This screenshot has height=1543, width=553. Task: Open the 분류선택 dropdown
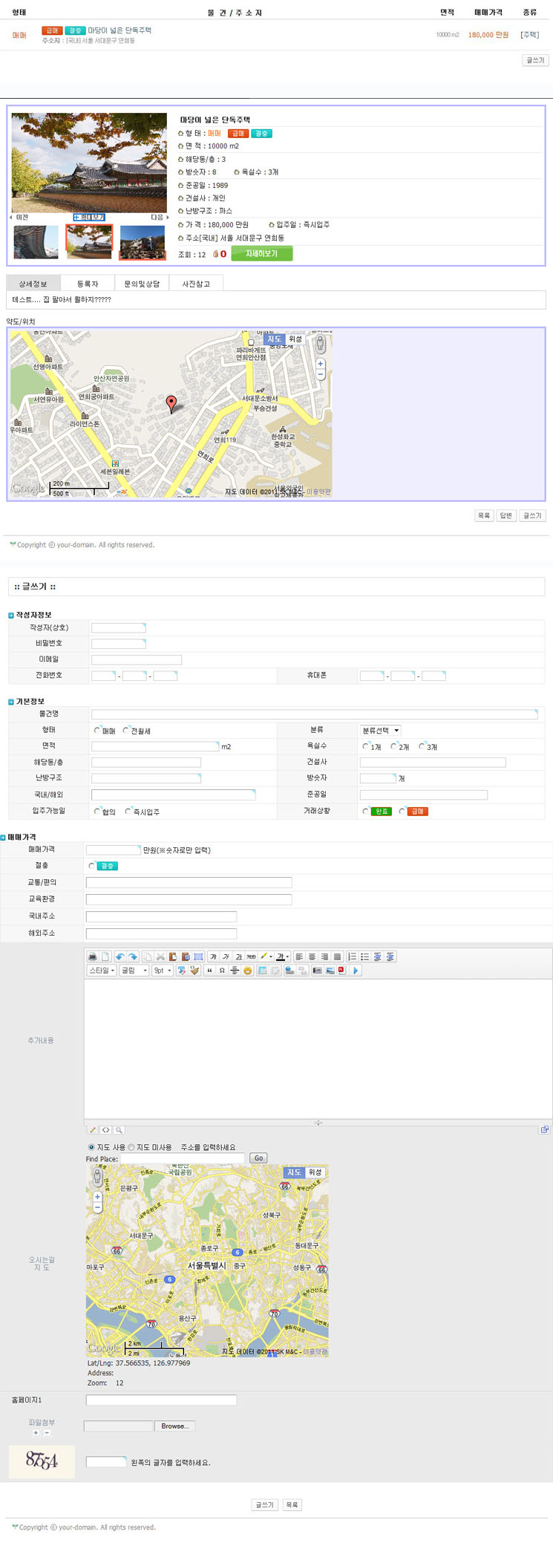click(x=380, y=731)
